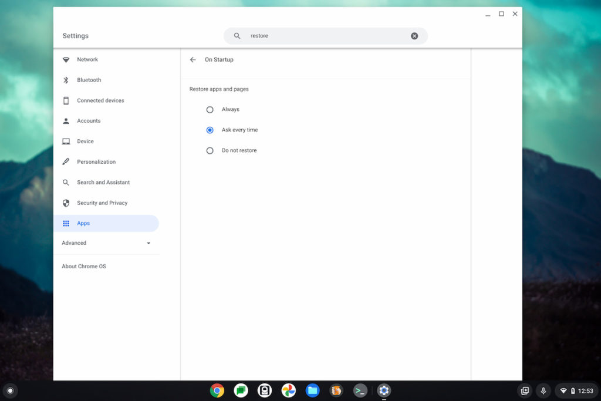Image resolution: width=601 pixels, height=401 pixels.
Task: Launch the Terminal app from shelf
Action: click(360, 390)
